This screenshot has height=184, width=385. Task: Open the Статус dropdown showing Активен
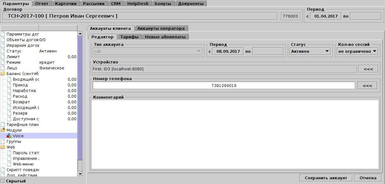[310, 51]
